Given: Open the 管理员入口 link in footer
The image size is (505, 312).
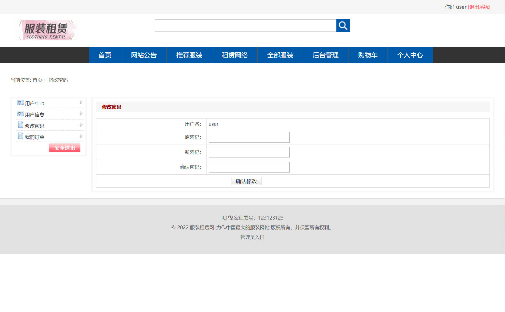Looking at the screenshot, I should point(251,237).
